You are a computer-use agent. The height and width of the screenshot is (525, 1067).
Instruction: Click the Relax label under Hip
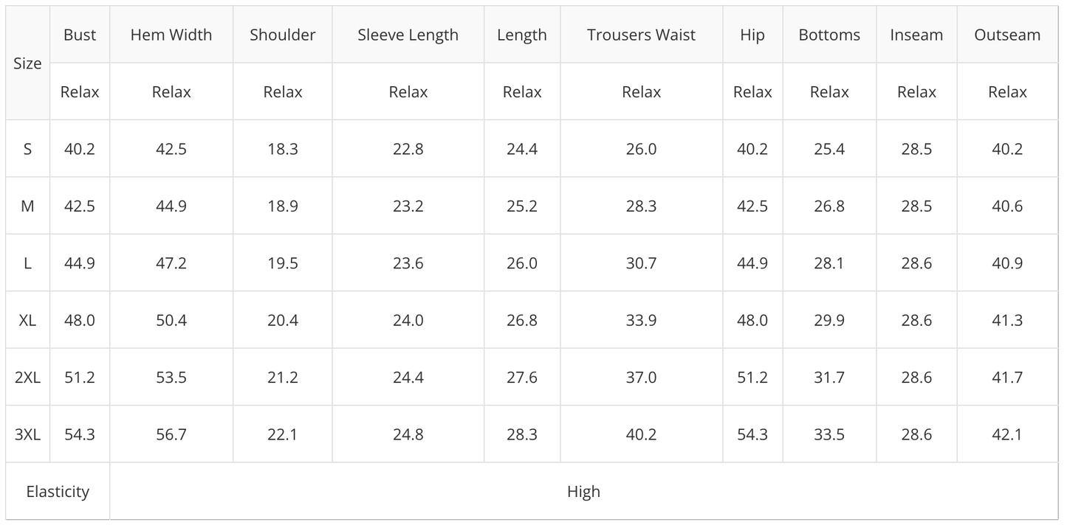click(x=752, y=92)
